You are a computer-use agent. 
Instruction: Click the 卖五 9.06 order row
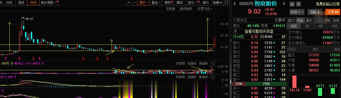[259, 61]
